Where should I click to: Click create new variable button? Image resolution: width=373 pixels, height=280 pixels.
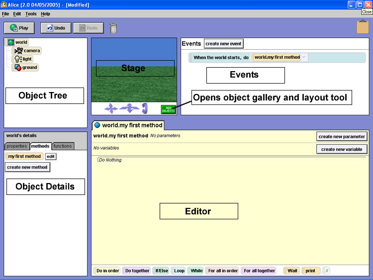pos(342,149)
